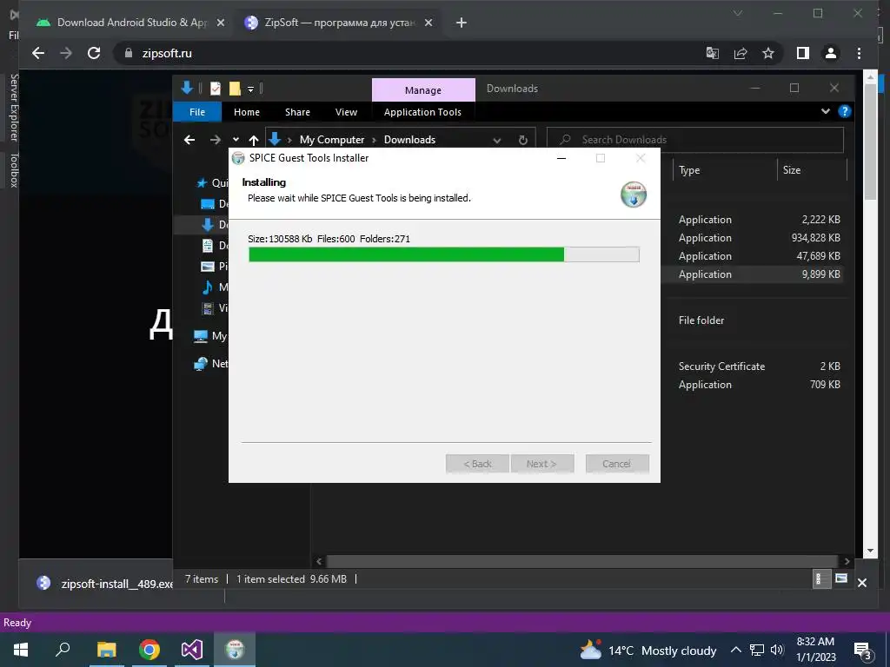This screenshot has width=890, height=667.
Task: Go back in File Explorer
Action: click(189, 140)
